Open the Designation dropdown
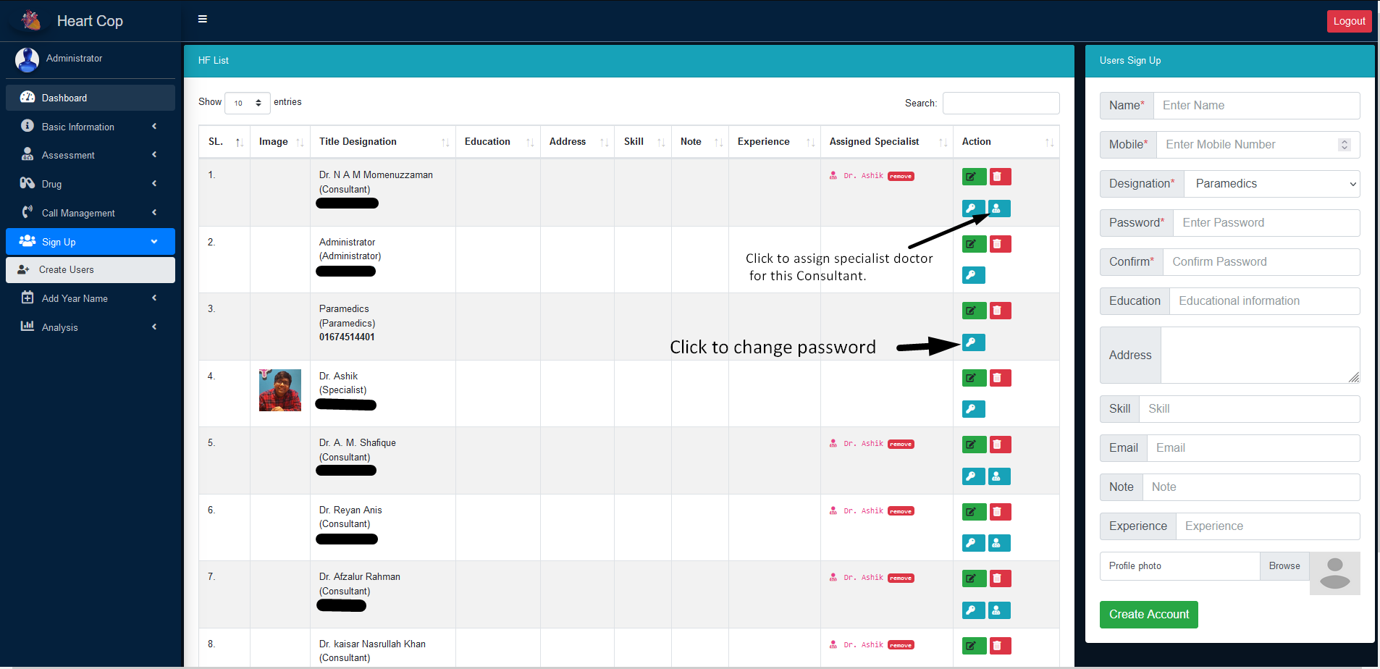Viewport: 1380px width, 669px height. [x=1271, y=184]
